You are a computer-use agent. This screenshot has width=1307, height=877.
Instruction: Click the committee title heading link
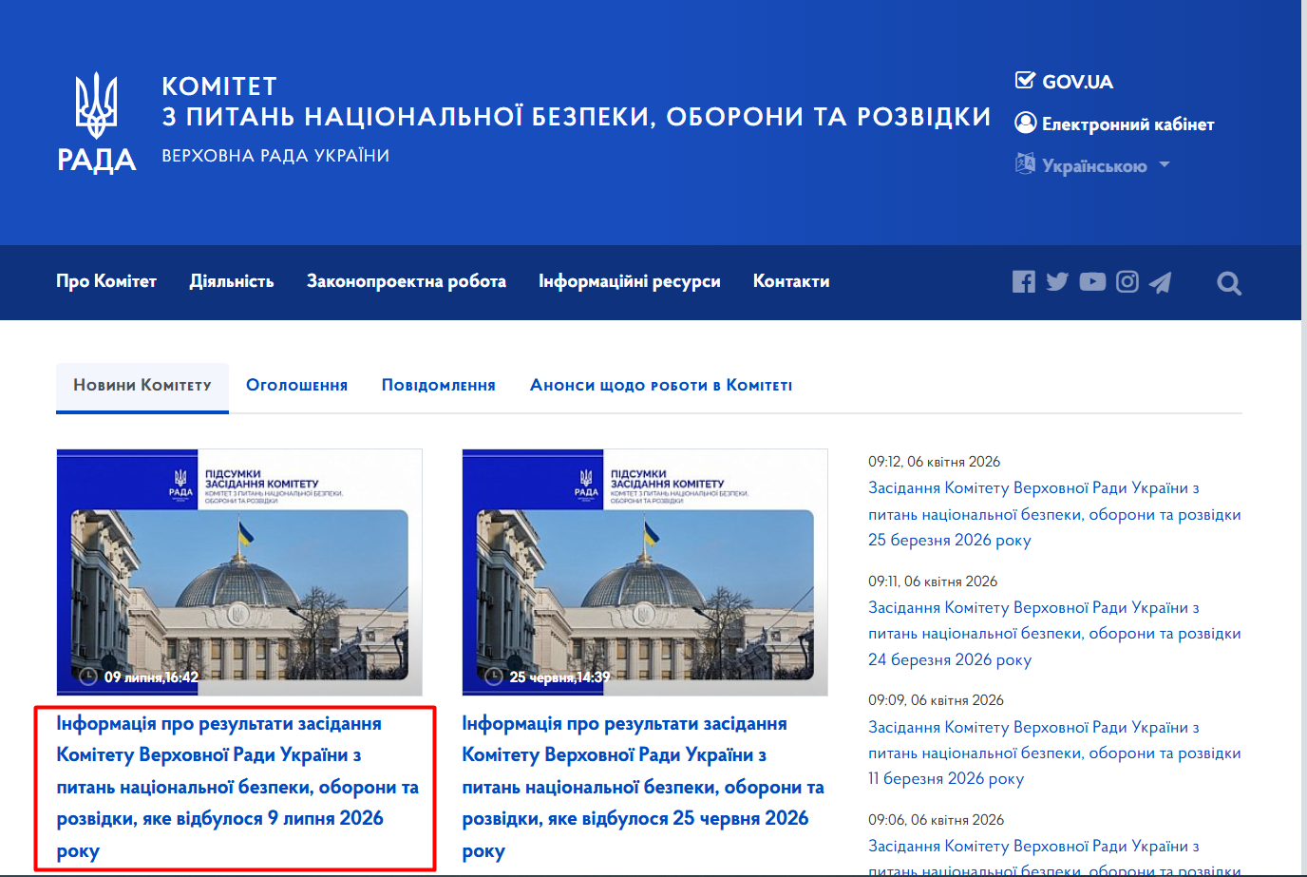coord(577,102)
